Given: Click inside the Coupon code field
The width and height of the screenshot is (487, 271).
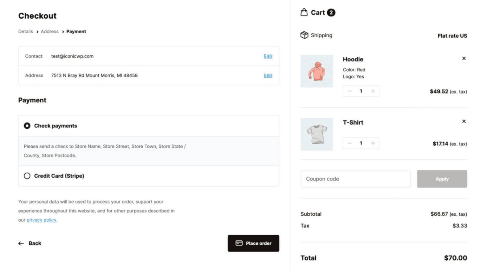Looking at the screenshot, I should (355, 179).
